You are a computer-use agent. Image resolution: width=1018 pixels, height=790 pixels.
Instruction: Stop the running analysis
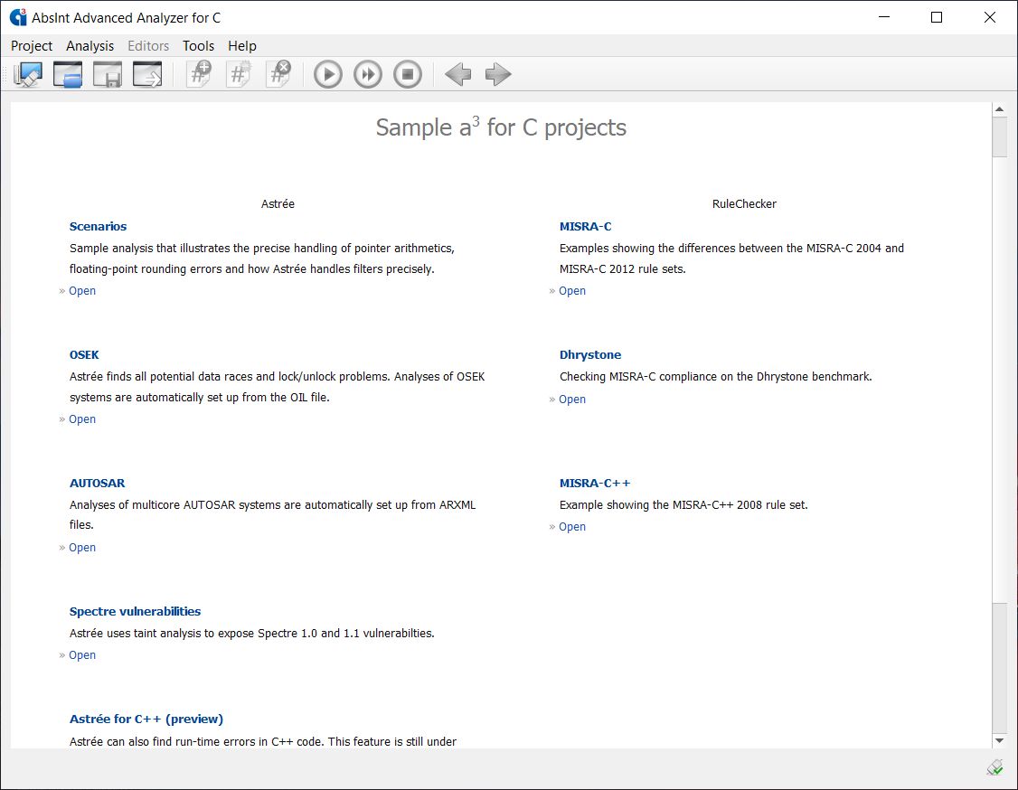tap(408, 74)
